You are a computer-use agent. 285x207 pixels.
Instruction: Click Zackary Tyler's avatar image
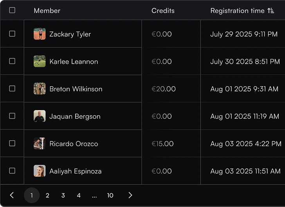coord(40,34)
